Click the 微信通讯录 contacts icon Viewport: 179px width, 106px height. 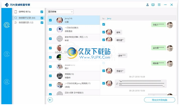click(x=16, y=23)
